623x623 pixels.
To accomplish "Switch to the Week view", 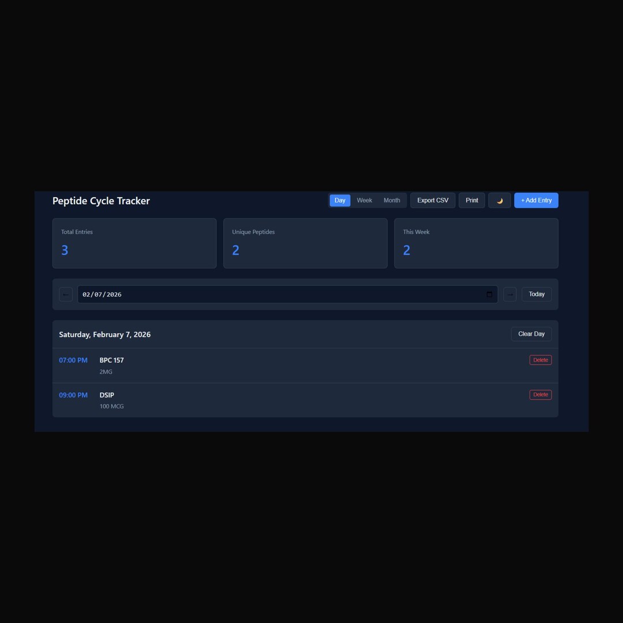I will click(365, 200).
